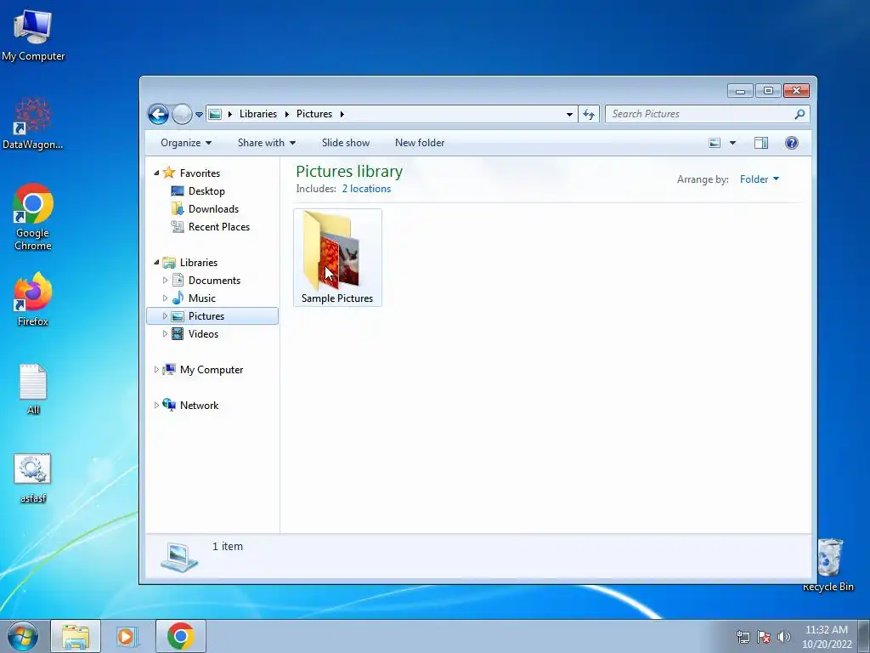Select the All text file on desktop
870x653 pixels.
coord(33,389)
